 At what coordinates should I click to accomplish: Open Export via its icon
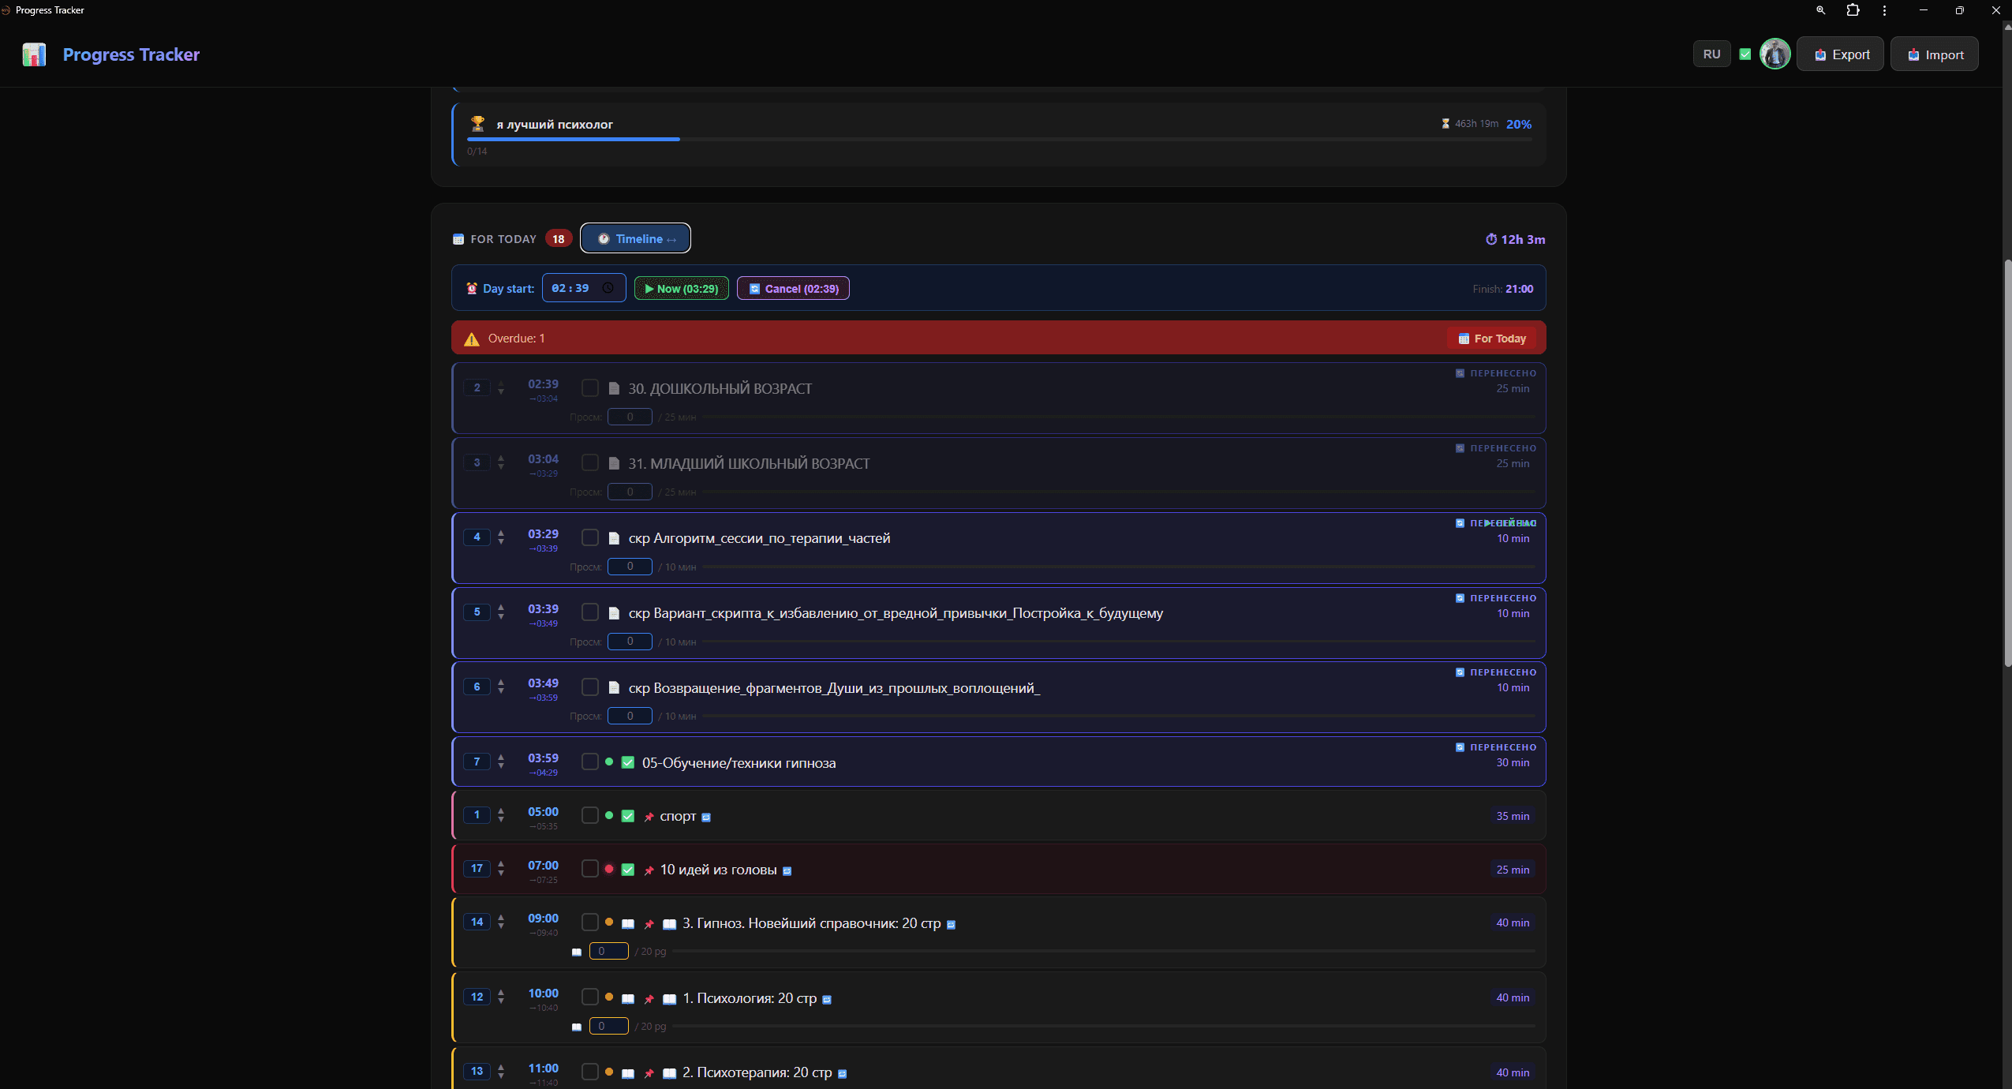(x=1819, y=54)
